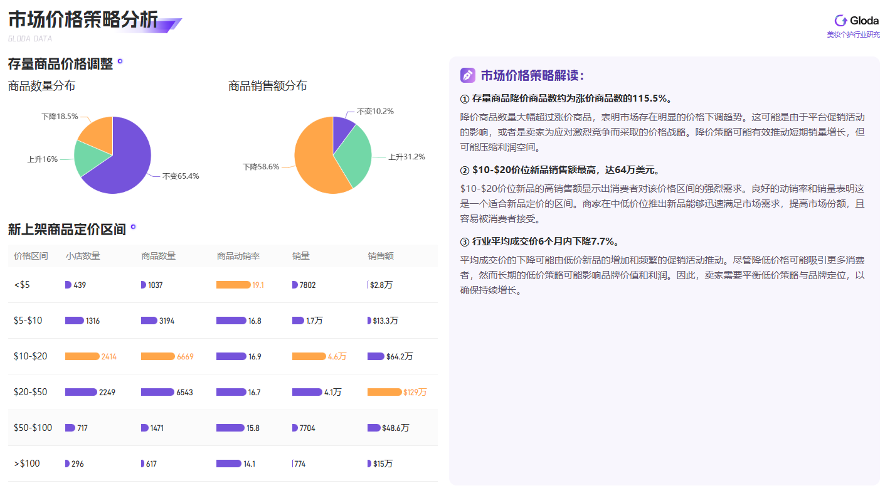Click the $15万 sales amount value
The width and height of the screenshot is (885, 493).
click(383, 464)
